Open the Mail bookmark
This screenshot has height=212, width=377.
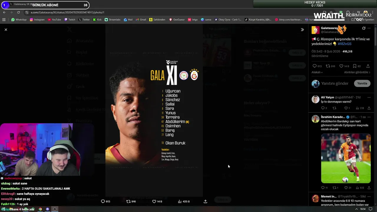click(x=128, y=20)
